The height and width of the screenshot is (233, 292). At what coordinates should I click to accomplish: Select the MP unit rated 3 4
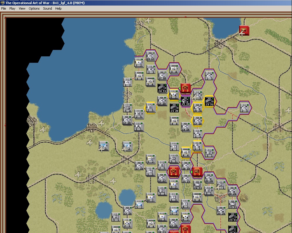[128, 108]
